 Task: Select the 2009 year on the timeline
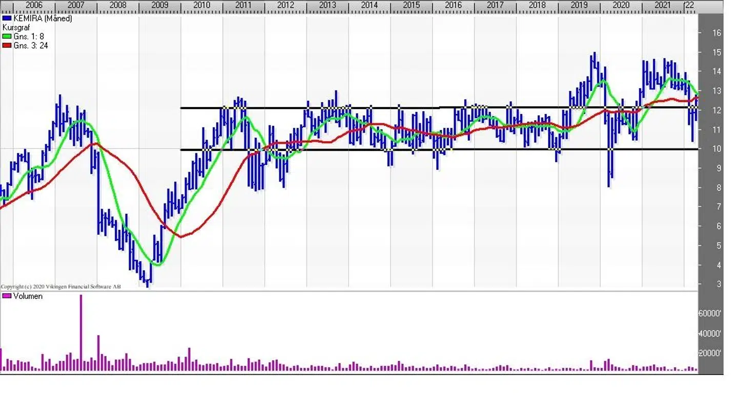tap(159, 5)
